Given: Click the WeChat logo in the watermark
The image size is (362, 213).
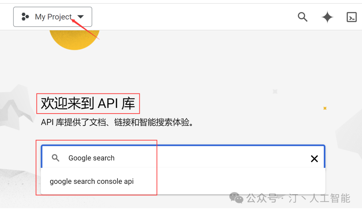Looking at the screenshot, I should click(x=236, y=198).
